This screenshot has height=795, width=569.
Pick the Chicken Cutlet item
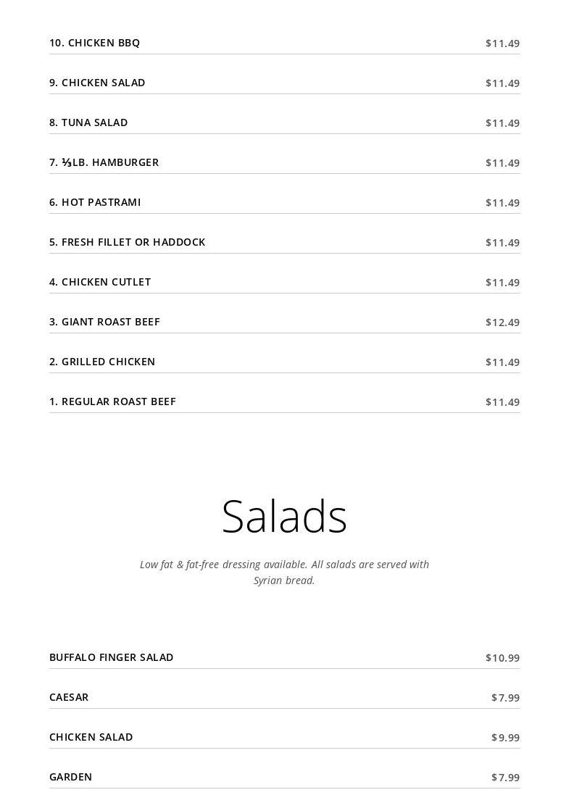(x=100, y=282)
